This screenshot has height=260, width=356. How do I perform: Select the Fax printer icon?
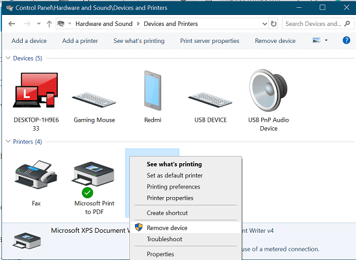[36, 174]
